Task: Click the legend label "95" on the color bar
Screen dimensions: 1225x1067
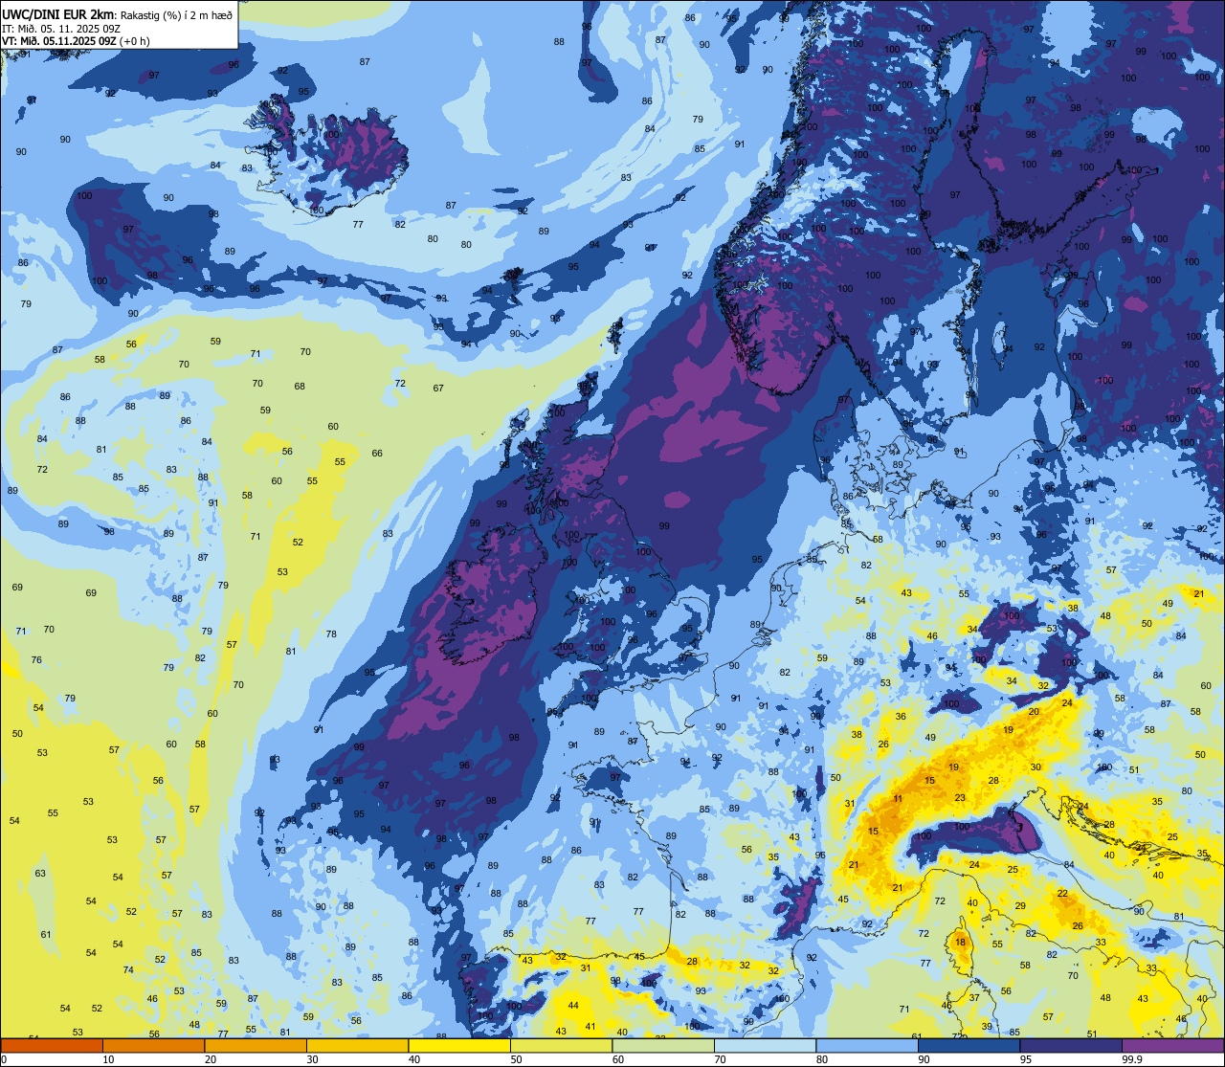Action: [1026, 1059]
